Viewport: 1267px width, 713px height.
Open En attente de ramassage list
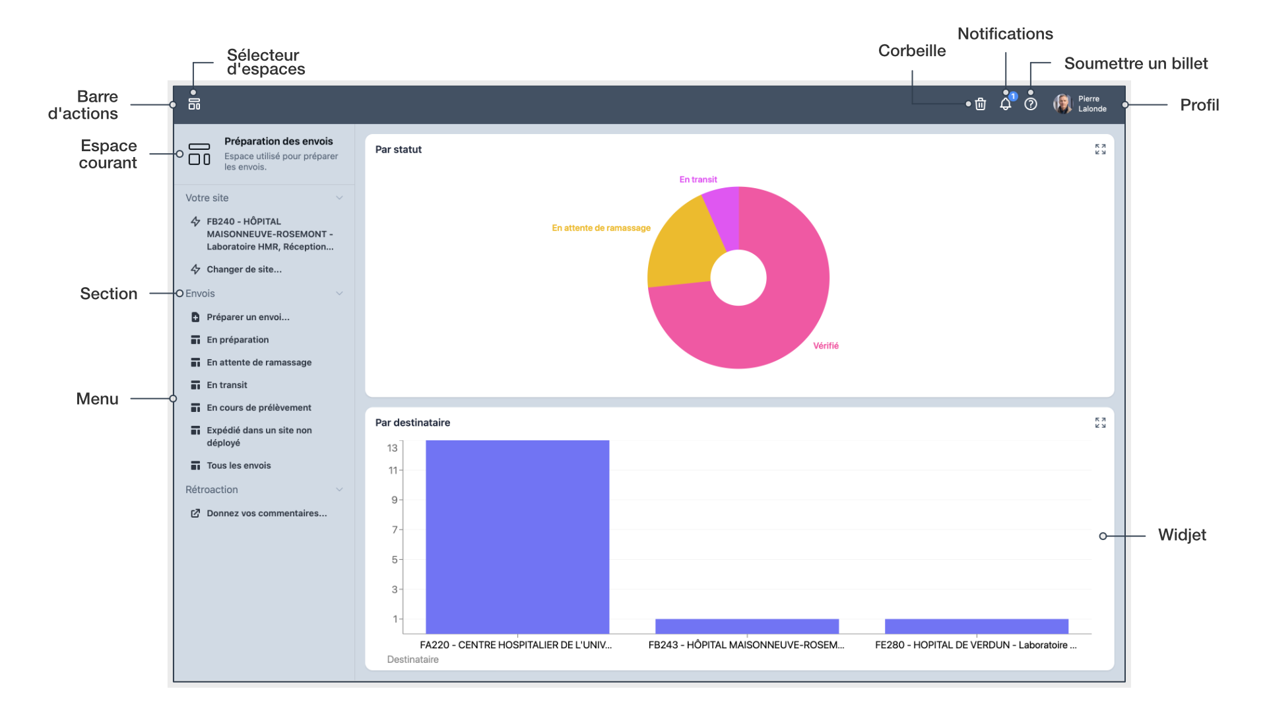pos(259,362)
